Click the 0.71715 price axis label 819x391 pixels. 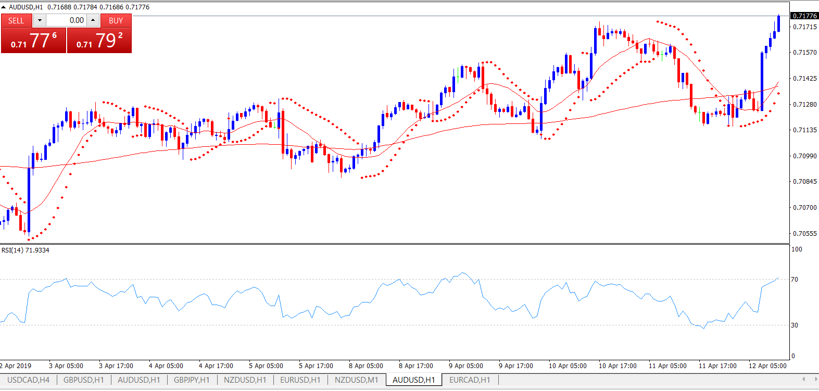pyautogui.click(x=804, y=27)
